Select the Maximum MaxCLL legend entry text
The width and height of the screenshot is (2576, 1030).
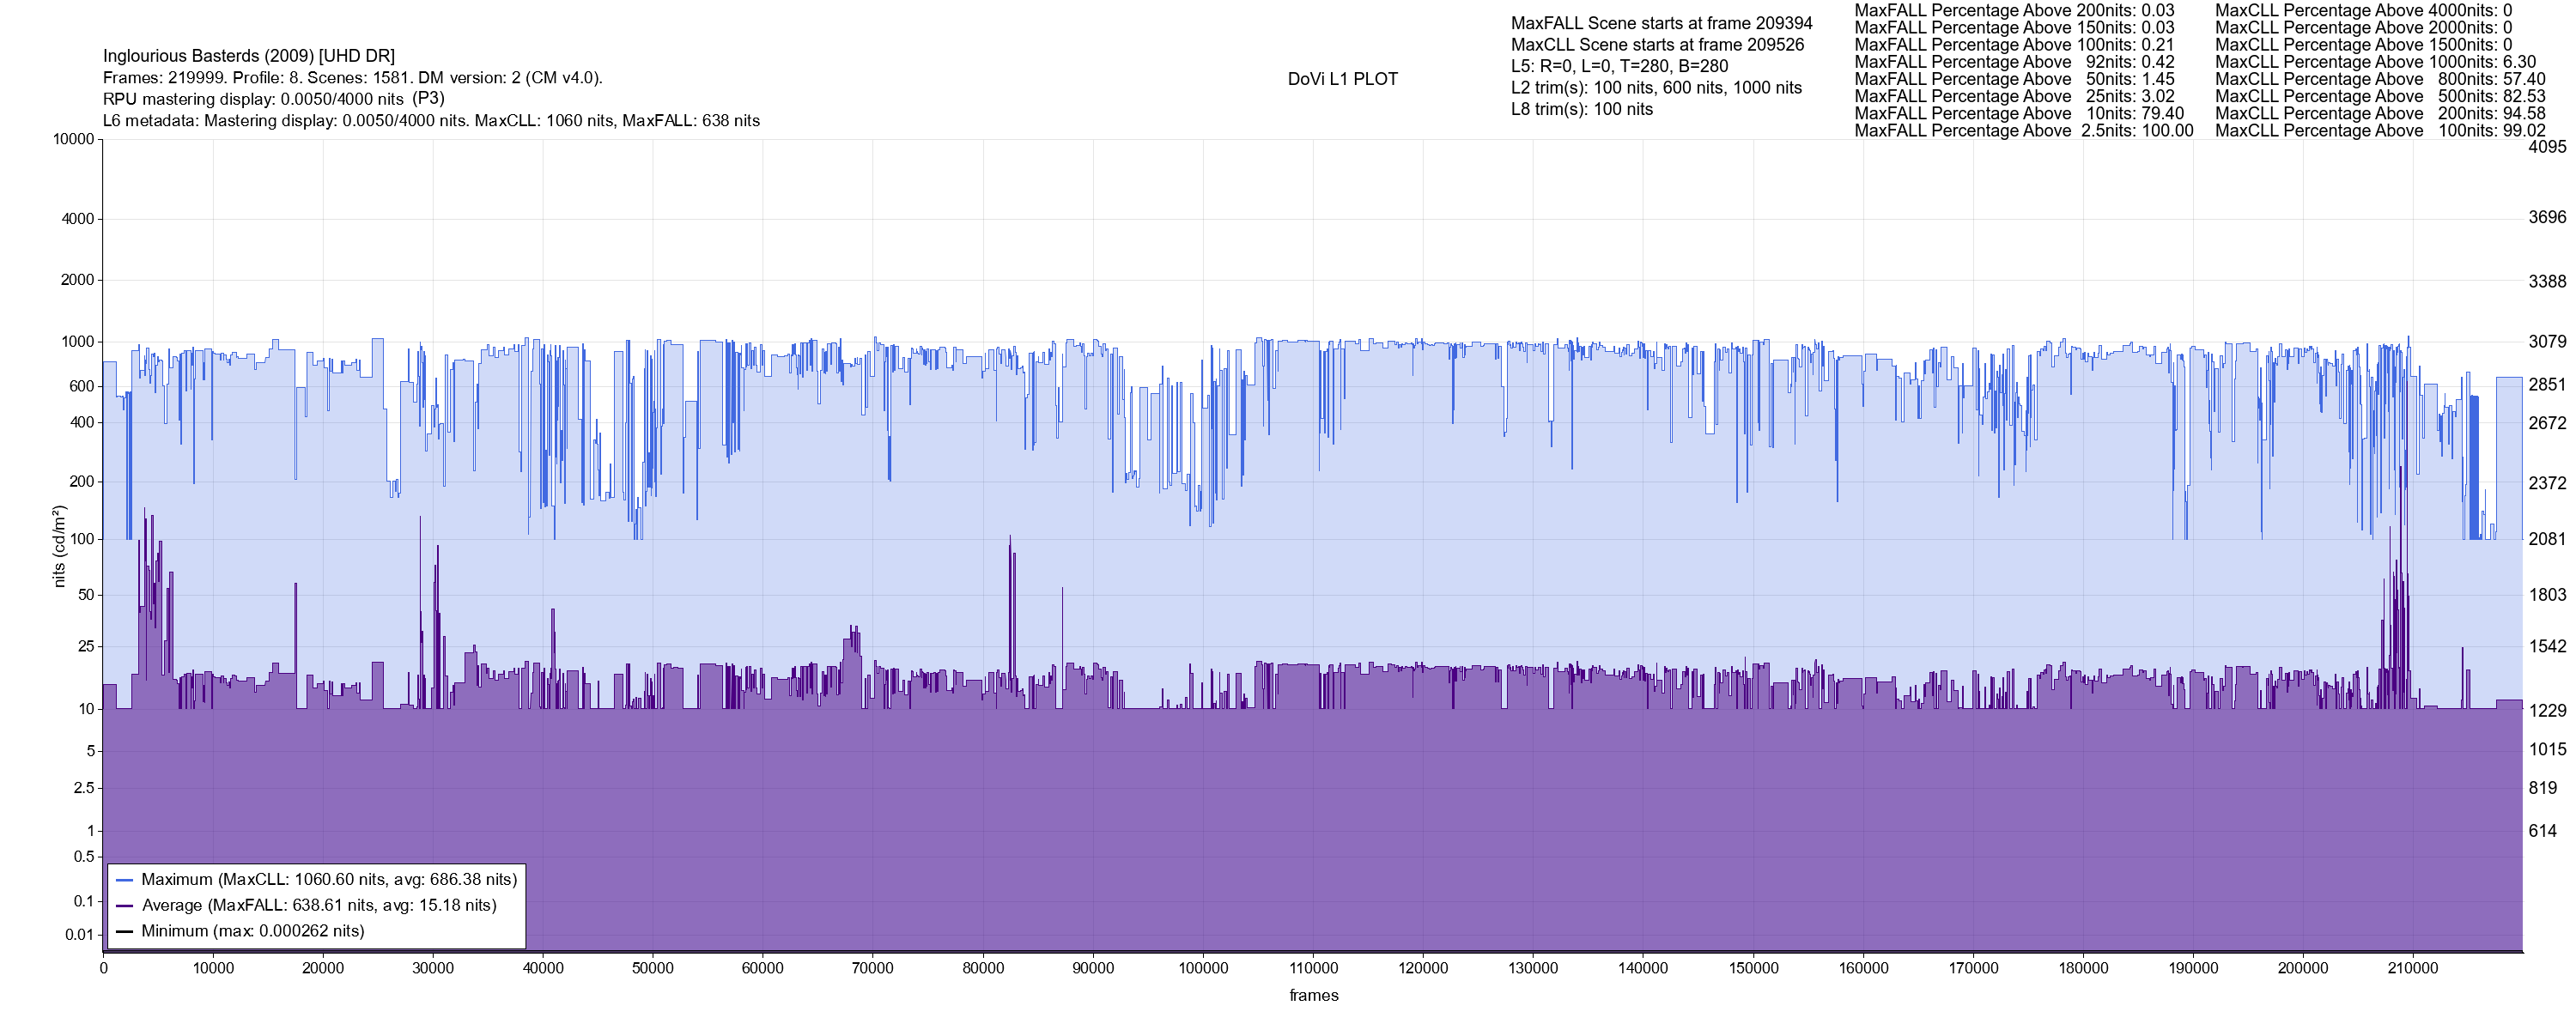click(329, 880)
